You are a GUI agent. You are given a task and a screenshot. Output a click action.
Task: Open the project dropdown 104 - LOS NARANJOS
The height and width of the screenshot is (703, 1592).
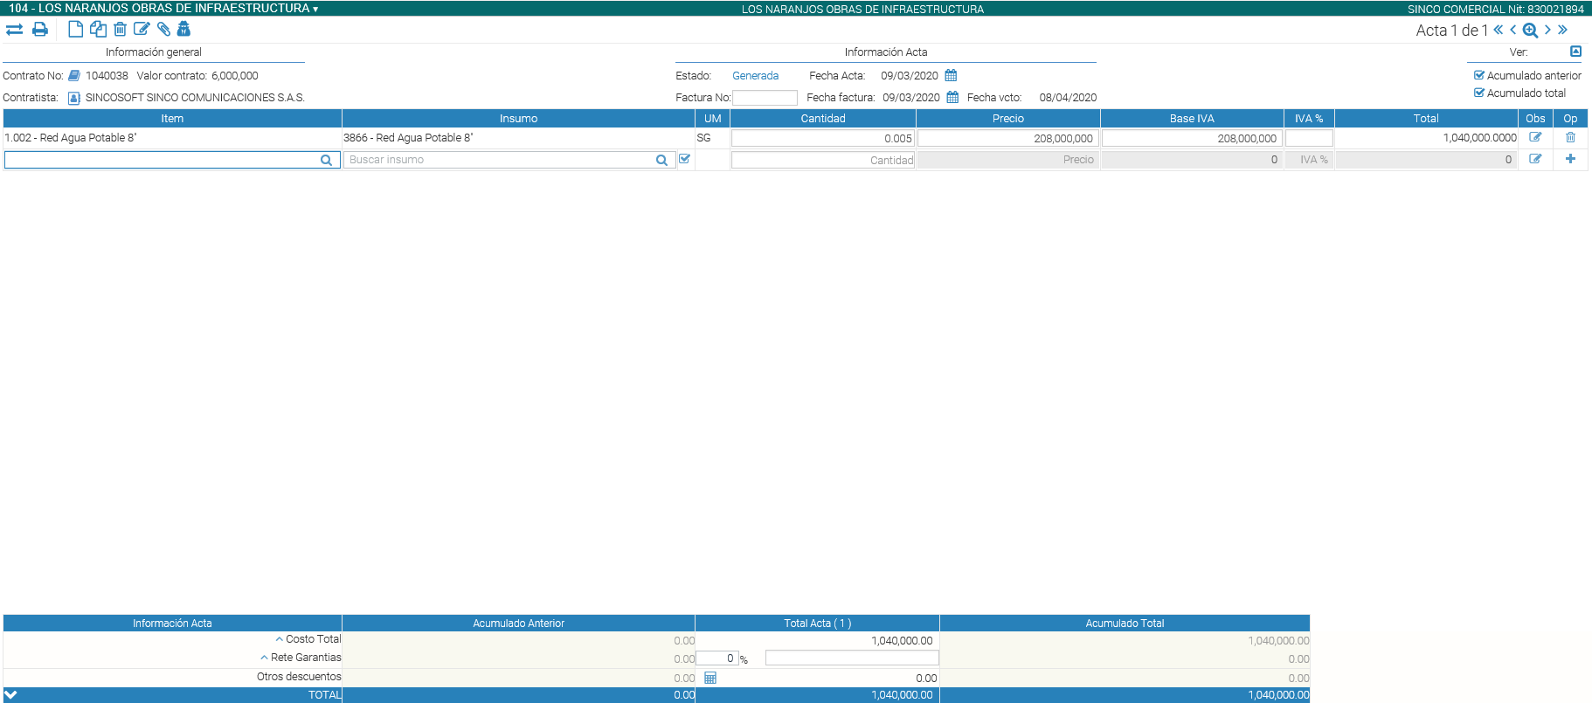click(x=163, y=8)
